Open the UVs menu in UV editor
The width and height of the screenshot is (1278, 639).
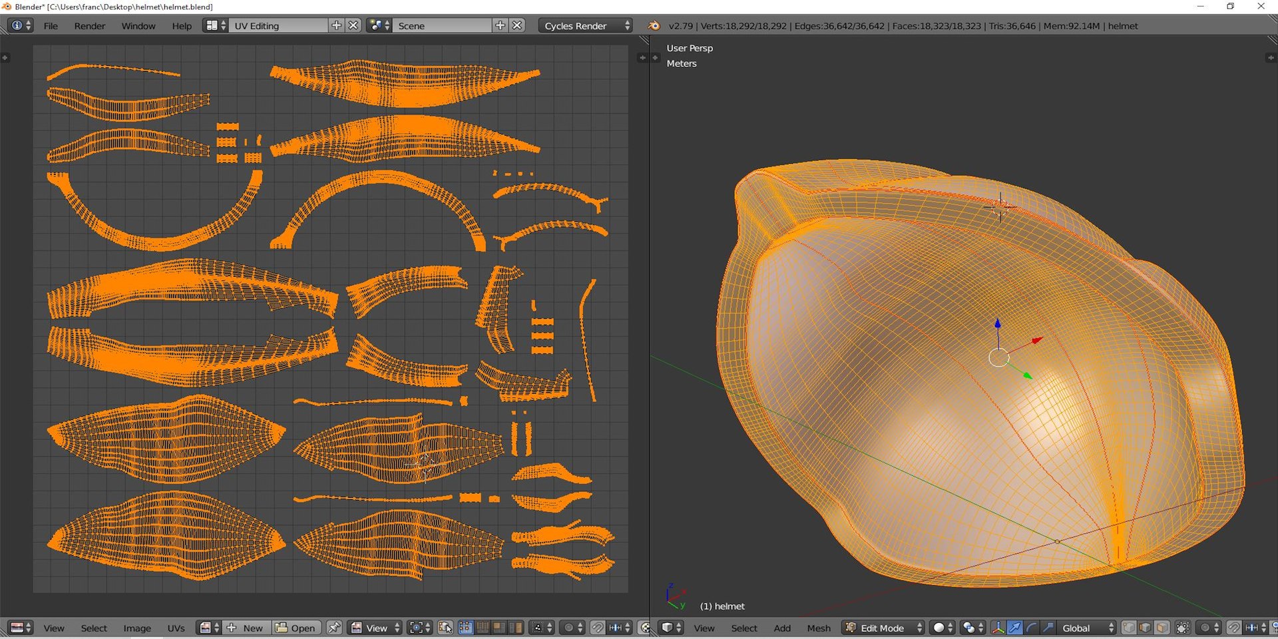pos(176,628)
